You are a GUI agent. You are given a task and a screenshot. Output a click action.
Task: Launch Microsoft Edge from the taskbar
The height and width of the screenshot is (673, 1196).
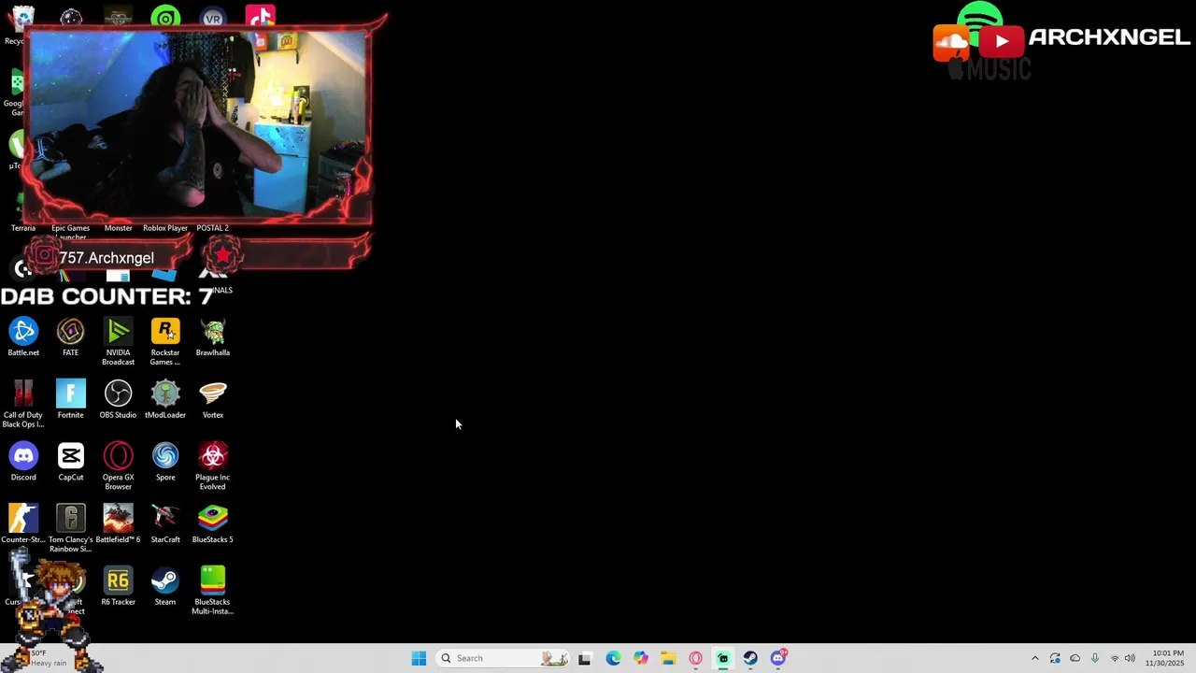click(x=613, y=658)
